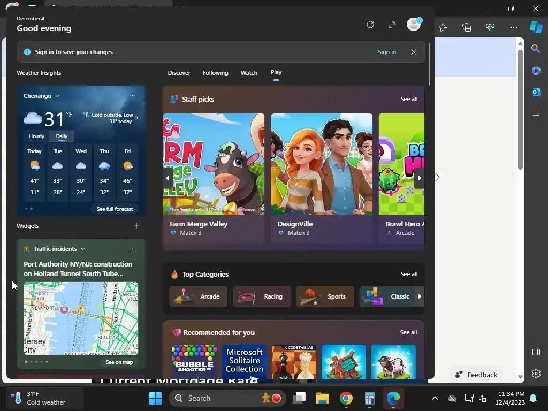
Task: Open taskbar weather widget button
Action: pos(45,398)
